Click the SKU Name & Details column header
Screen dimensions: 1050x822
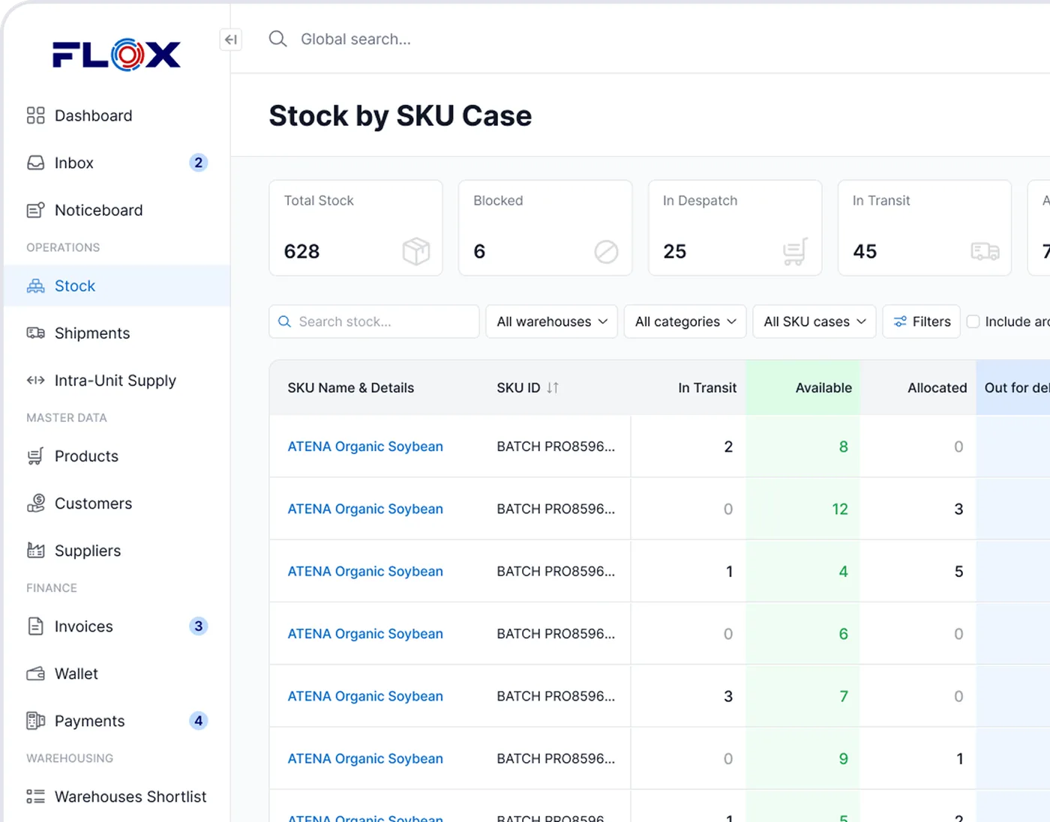coord(350,387)
